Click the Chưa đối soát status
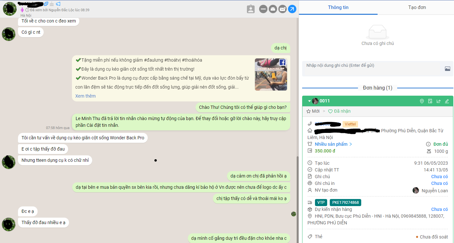The width and height of the screenshot is (454, 243). pyautogui.click(x=432, y=237)
